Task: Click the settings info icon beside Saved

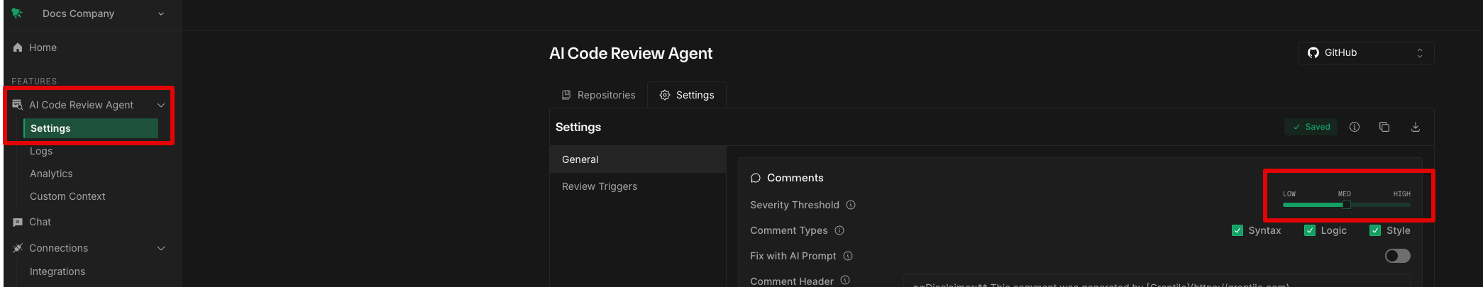Action: (x=1355, y=127)
